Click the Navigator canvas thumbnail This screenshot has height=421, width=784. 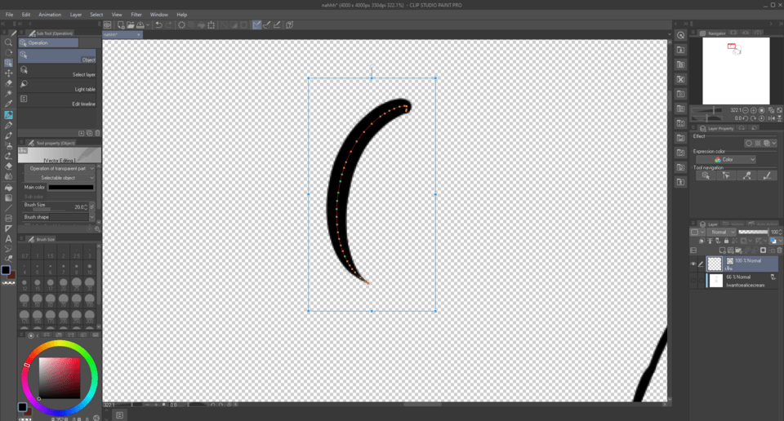click(x=736, y=71)
